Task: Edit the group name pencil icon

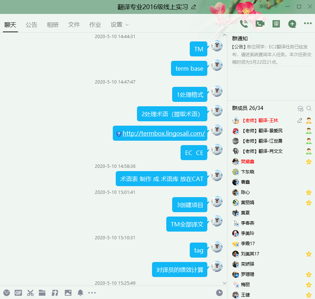Action: coord(193,7)
